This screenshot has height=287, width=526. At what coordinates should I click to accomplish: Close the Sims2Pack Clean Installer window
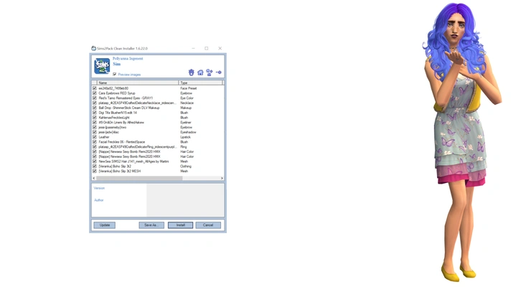(x=220, y=48)
